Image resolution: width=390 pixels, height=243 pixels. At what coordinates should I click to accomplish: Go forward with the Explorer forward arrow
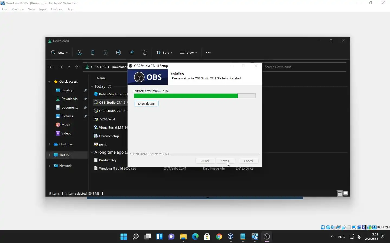pos(61,67)
